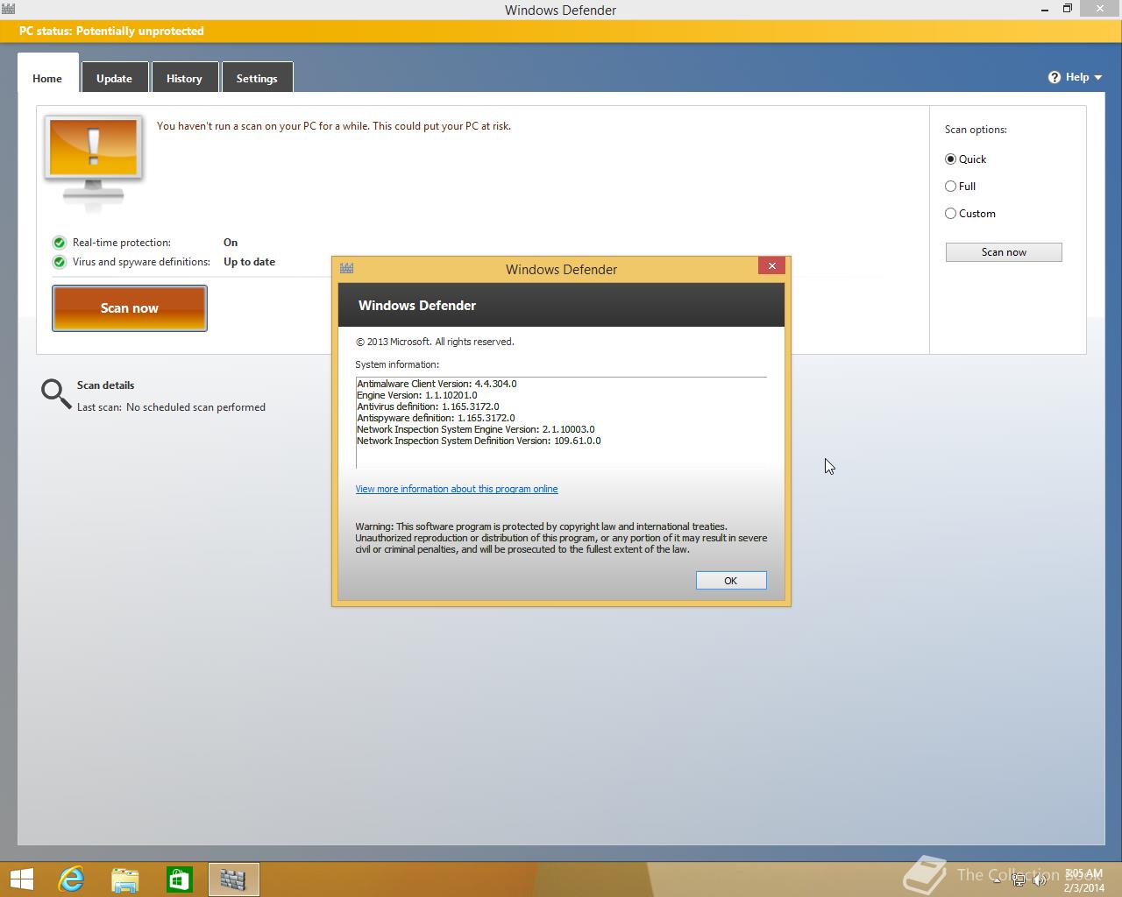
Task: Open the Settings tab
Action: click(257, 78)
